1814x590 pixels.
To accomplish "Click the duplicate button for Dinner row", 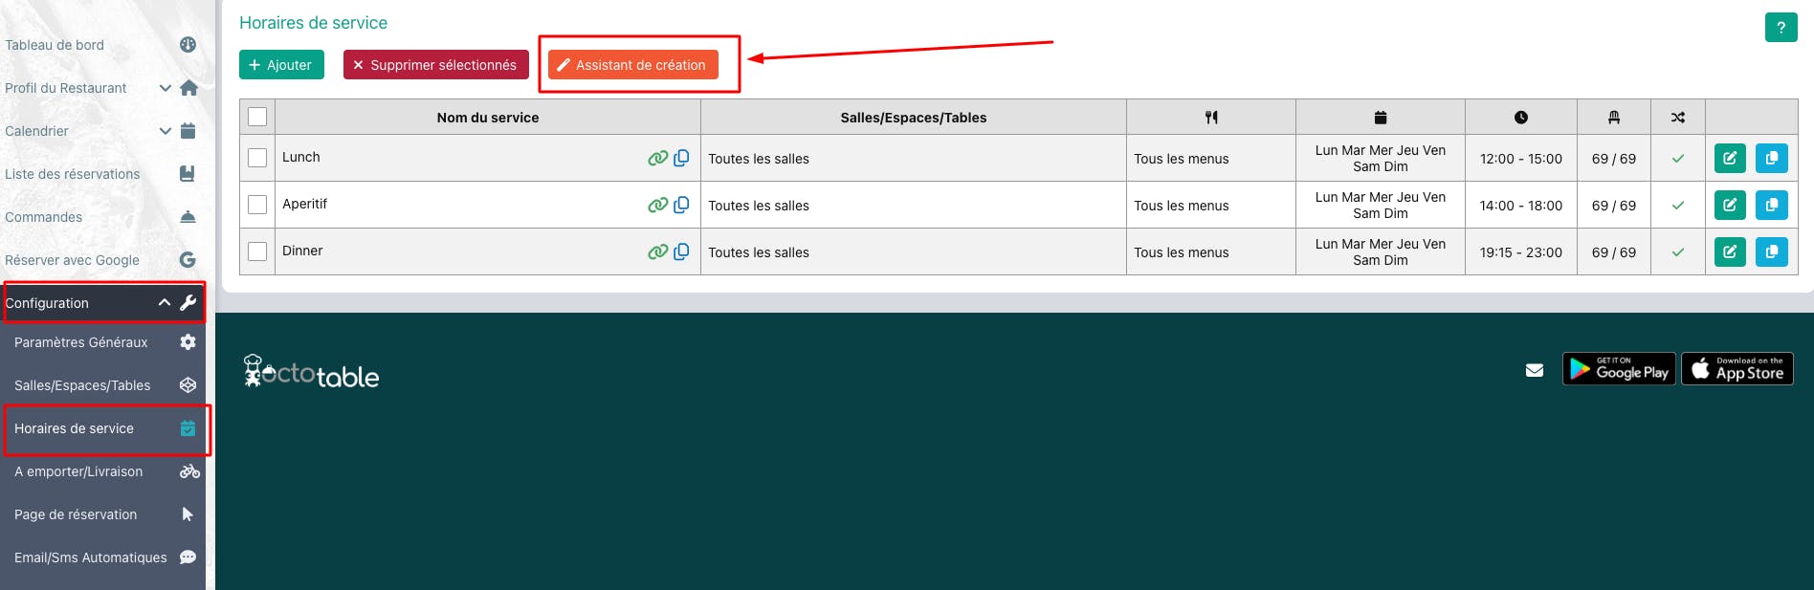I will pyautogui.click(x=1771, y=251).
